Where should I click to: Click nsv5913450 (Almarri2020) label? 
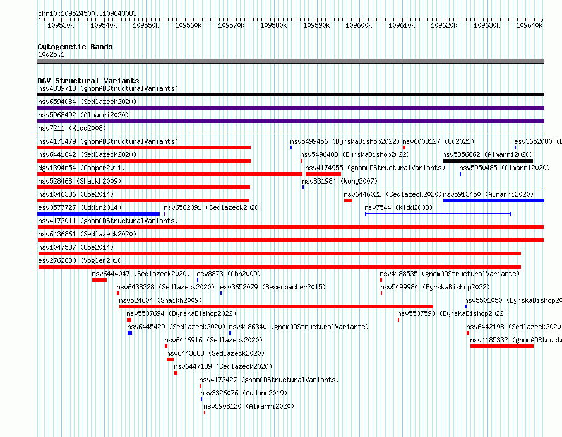pyautogui.click(x=488, y=194)
